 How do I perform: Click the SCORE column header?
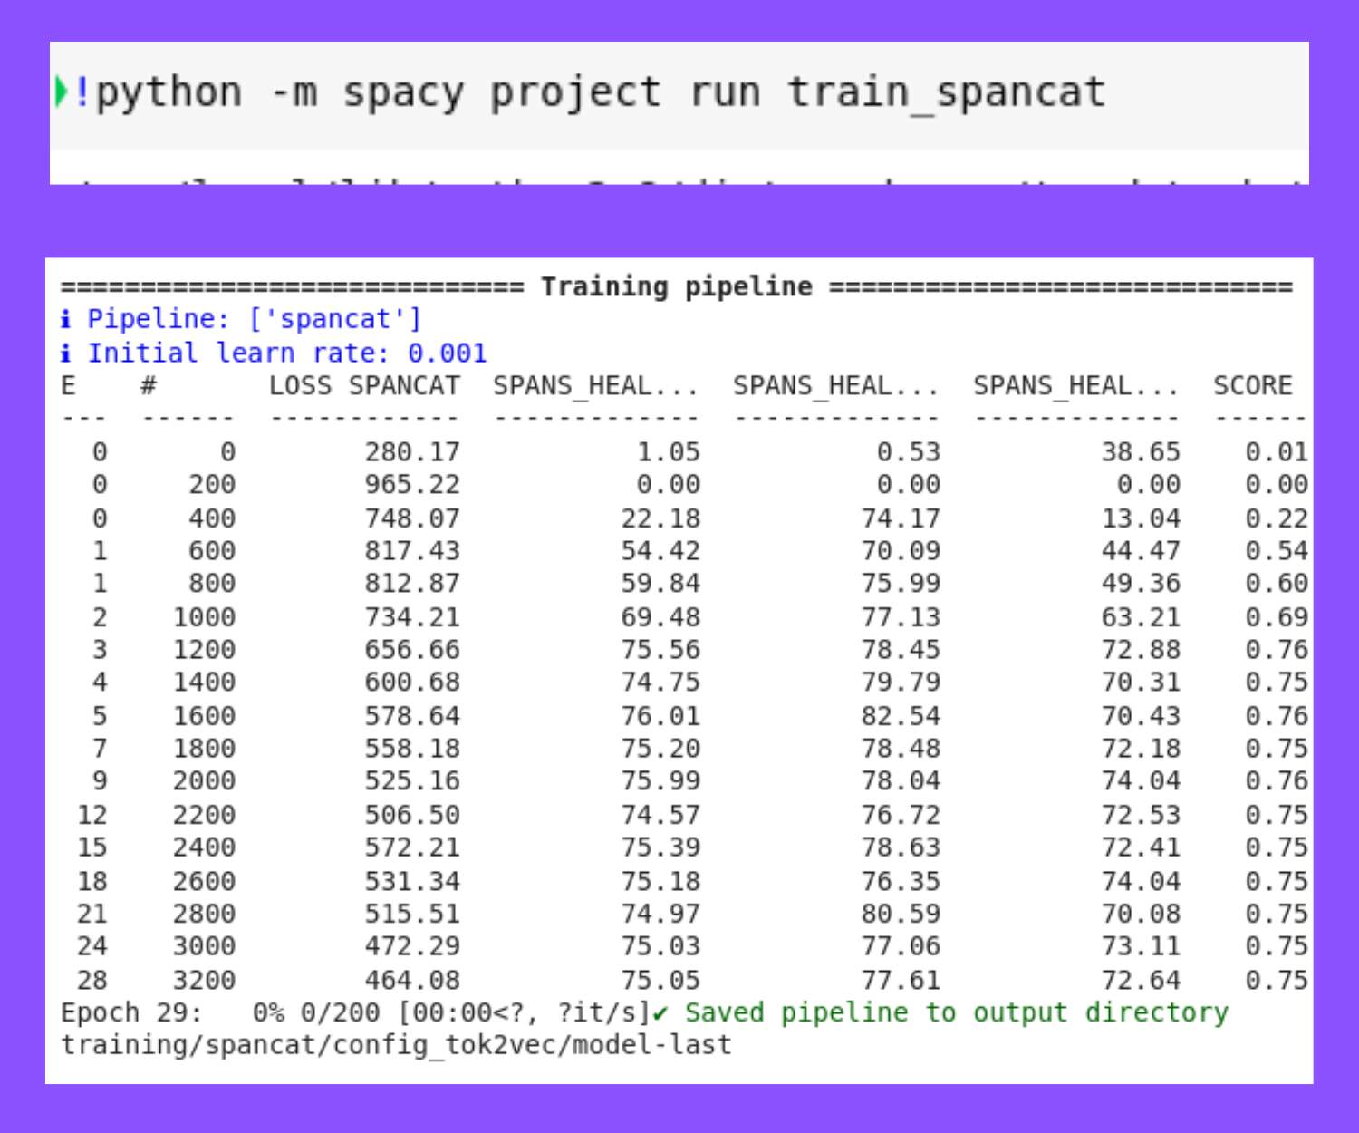[1254, 384]
